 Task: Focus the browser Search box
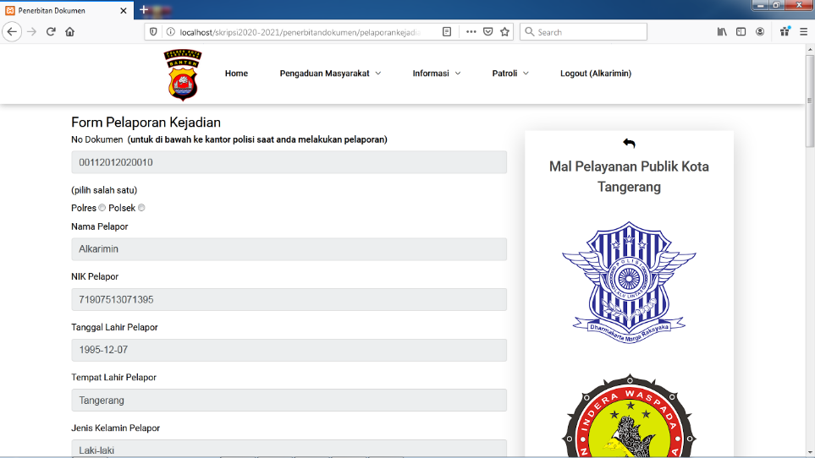click(583, 31)
